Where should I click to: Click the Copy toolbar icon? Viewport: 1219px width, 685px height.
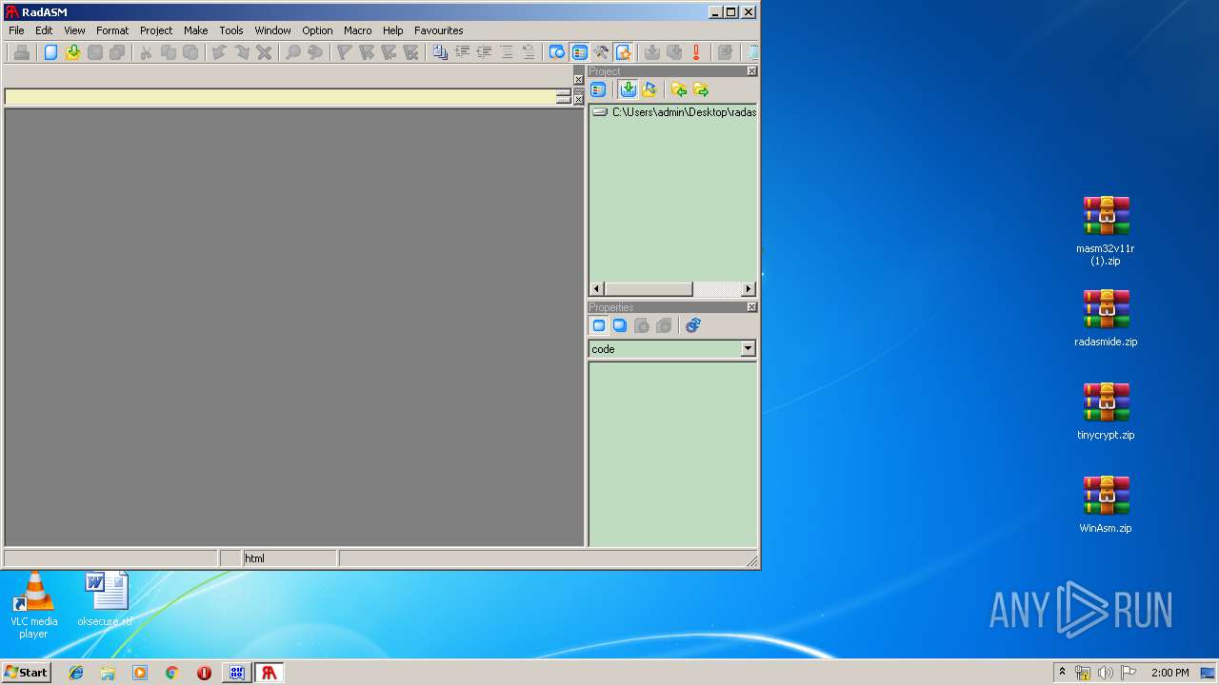169,52
